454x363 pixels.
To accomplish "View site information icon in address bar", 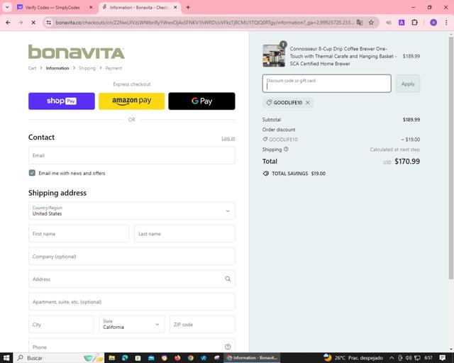I will [x=49, y=22].
